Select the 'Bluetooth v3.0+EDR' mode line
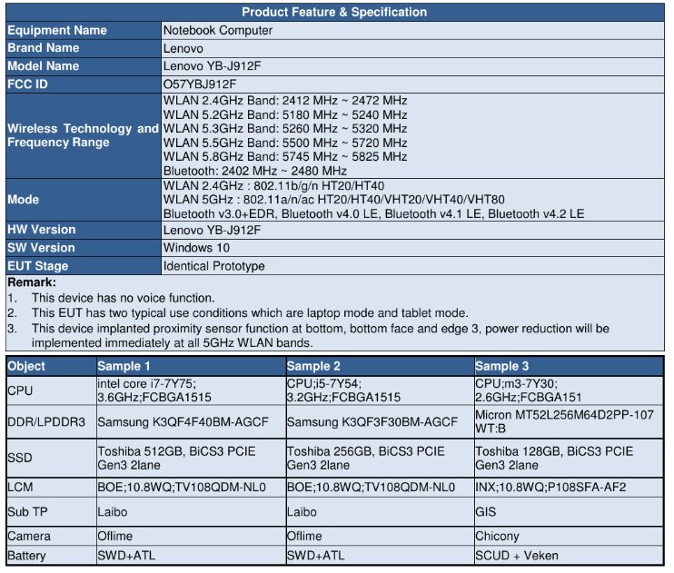 click(x=373, y=213)
